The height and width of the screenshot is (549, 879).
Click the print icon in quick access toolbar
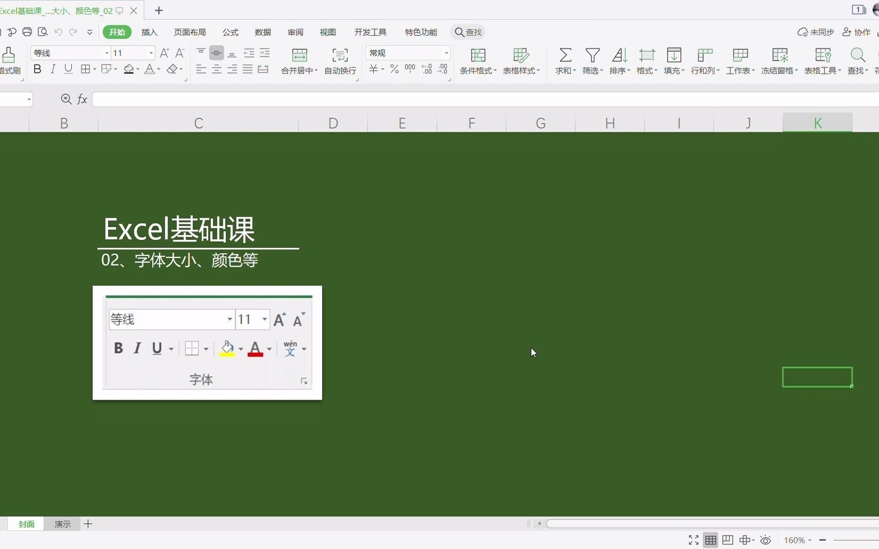tap(27, 32)
